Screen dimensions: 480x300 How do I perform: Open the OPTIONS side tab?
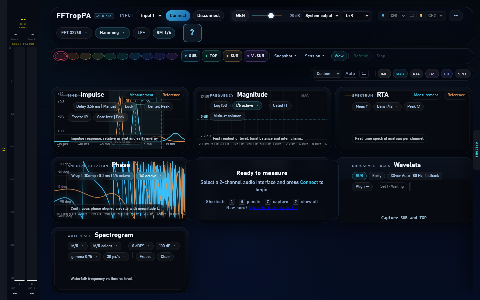click(x=476, y=150)
